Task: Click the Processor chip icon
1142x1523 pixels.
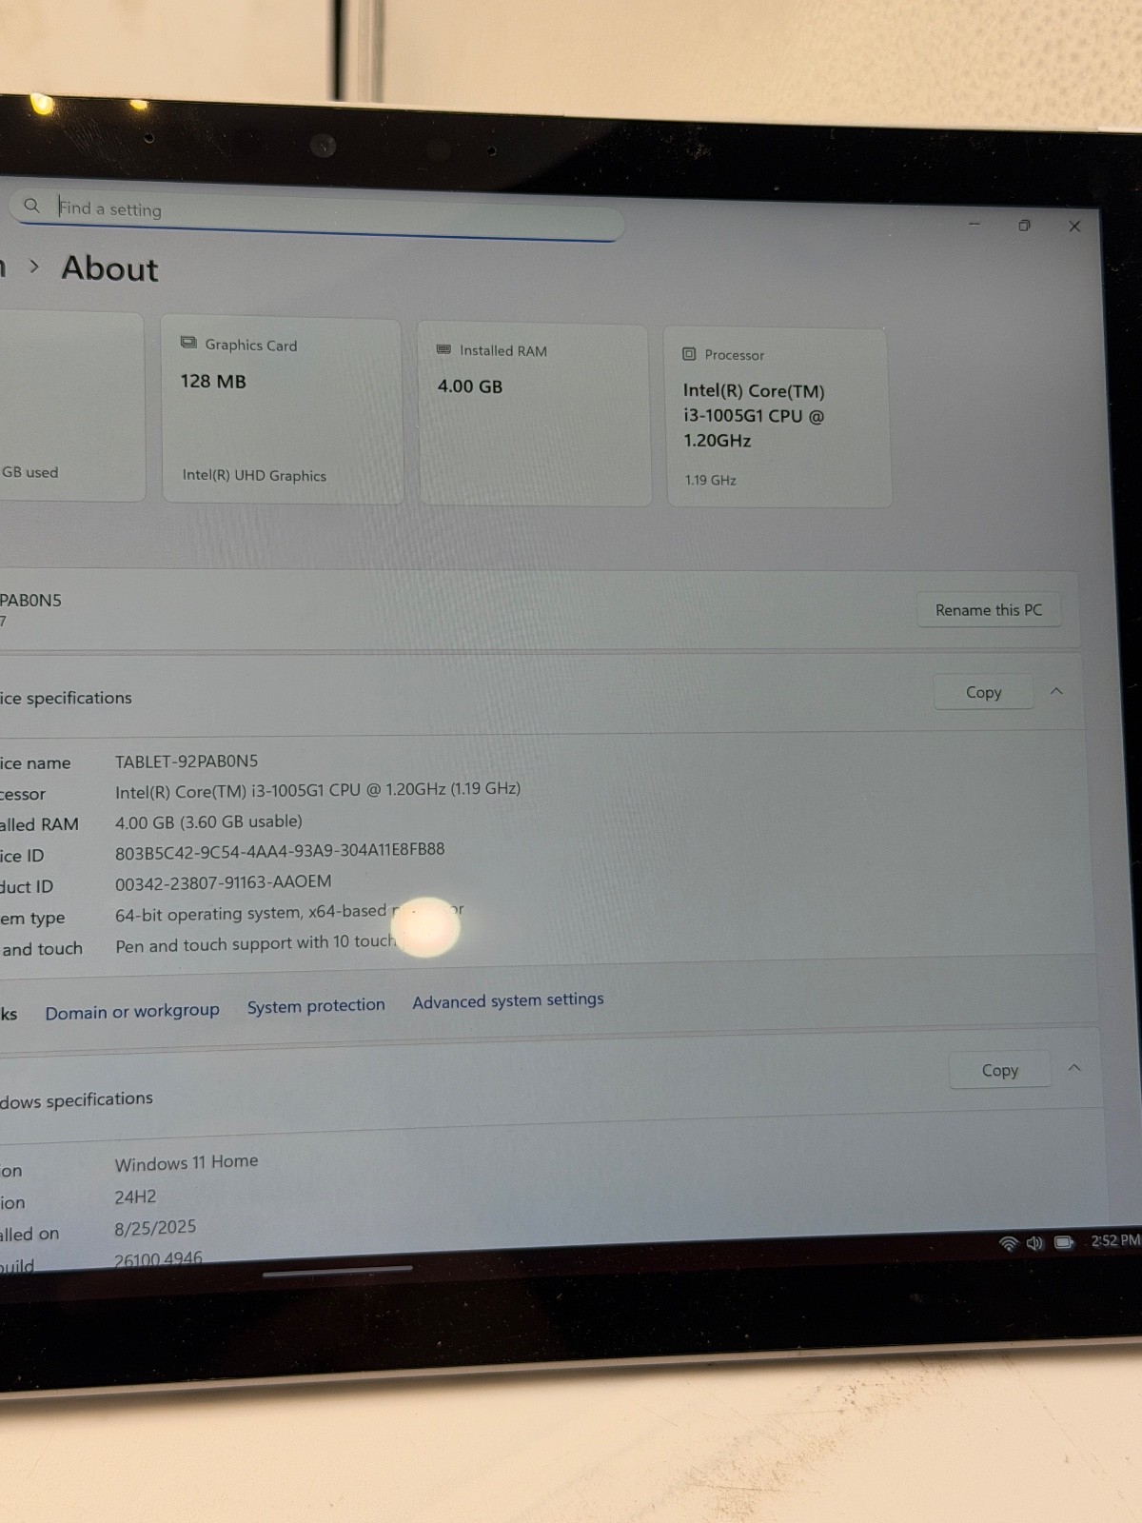Action: click(x=689, y=354)
